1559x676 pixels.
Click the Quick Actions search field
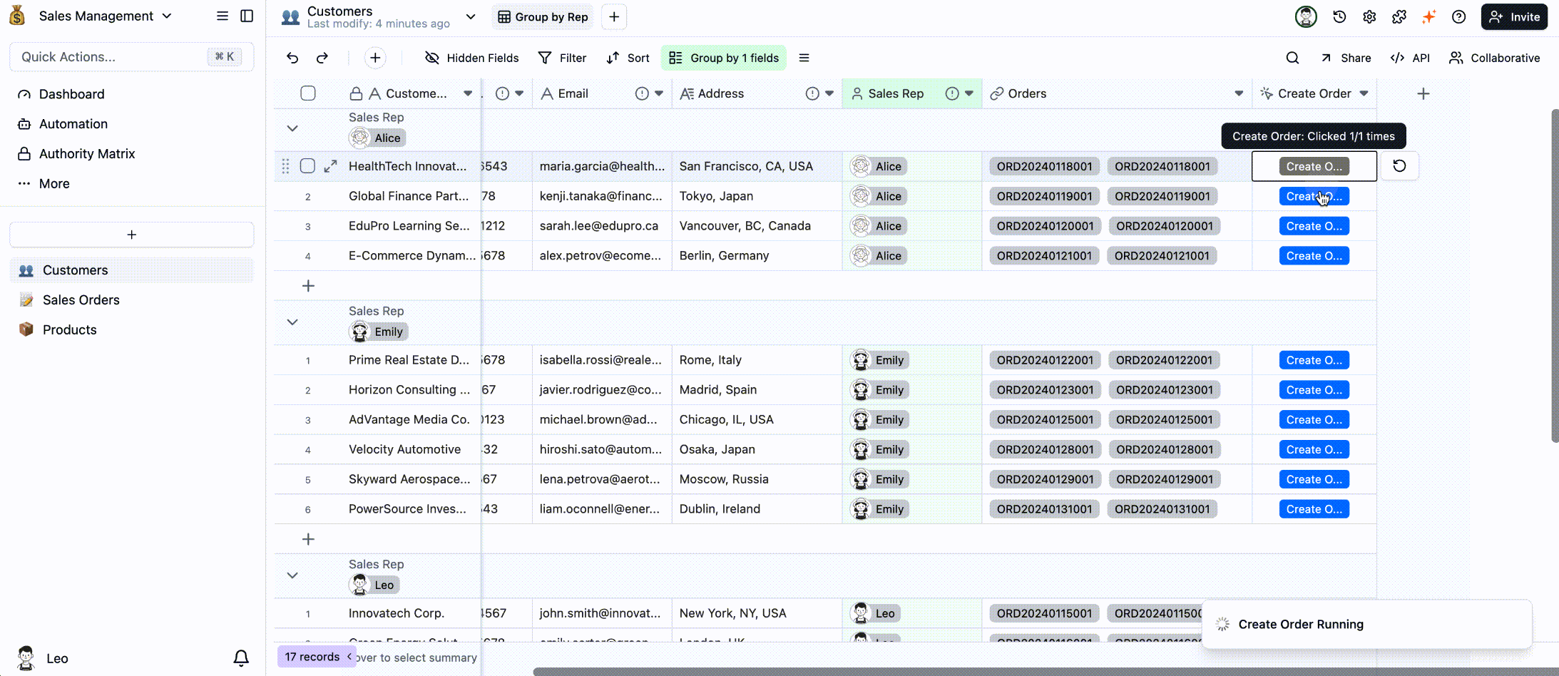click(132, 57)
